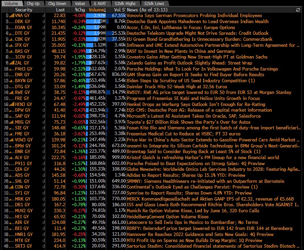The image size is (304, 250).
Task: Select the Security column header
Action: point(23,10)
